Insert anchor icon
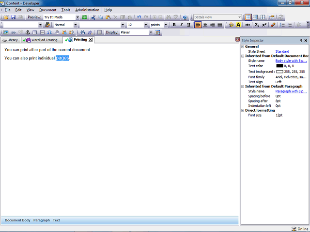Image resolution: width=310 pixels, height=232 pixels. pos(28,32)
